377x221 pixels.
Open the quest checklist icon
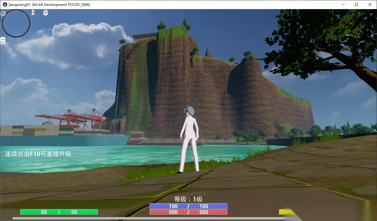3,41
